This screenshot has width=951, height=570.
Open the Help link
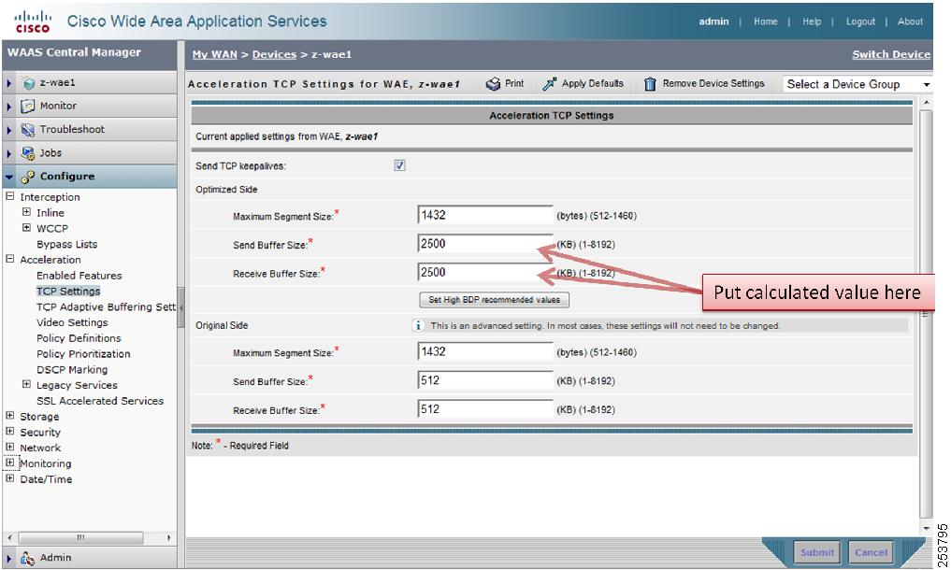(812, 21)
